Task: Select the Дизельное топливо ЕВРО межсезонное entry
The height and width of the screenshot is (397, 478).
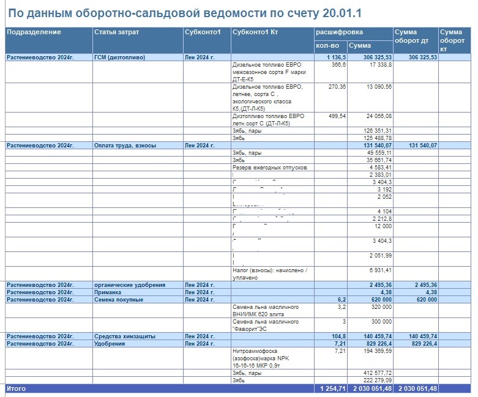Action: click(x=268, y=71)
